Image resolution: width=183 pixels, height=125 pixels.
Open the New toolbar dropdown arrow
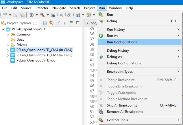(x=10, y=15)
